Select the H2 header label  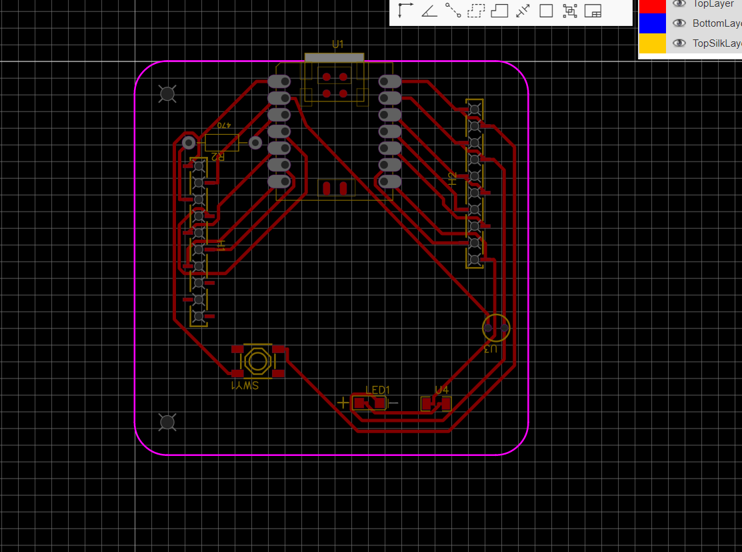453,179
